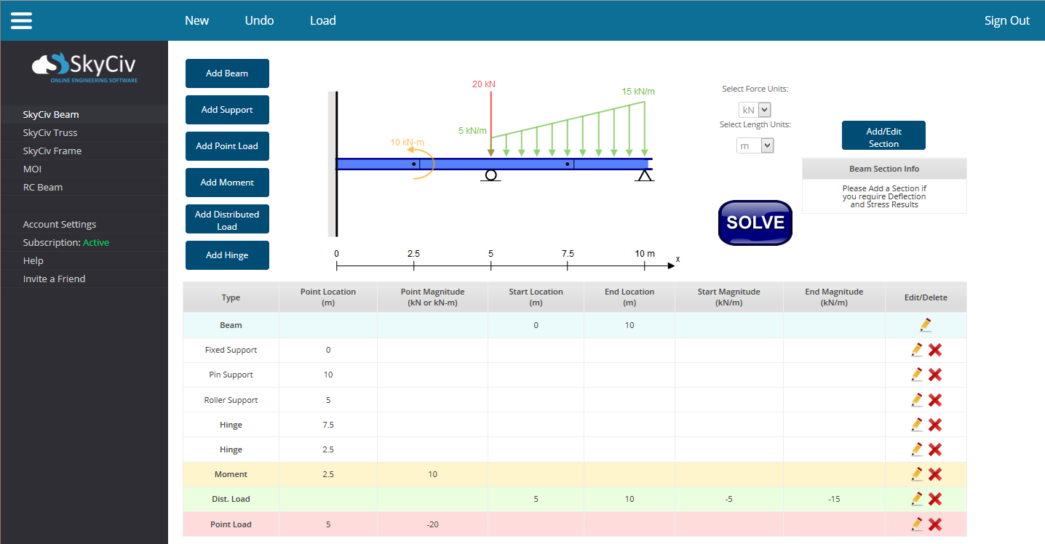Screen dimensions: 1045x544
Task: Delete the Point Load row
Action: click(x=935, y=524)
